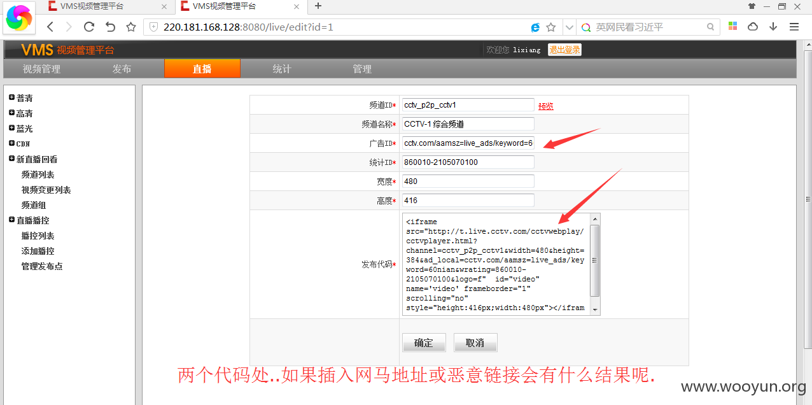812x405 pixels.
Task: Click the search box with 英网民看习近平
Action: tap(649, 27)
